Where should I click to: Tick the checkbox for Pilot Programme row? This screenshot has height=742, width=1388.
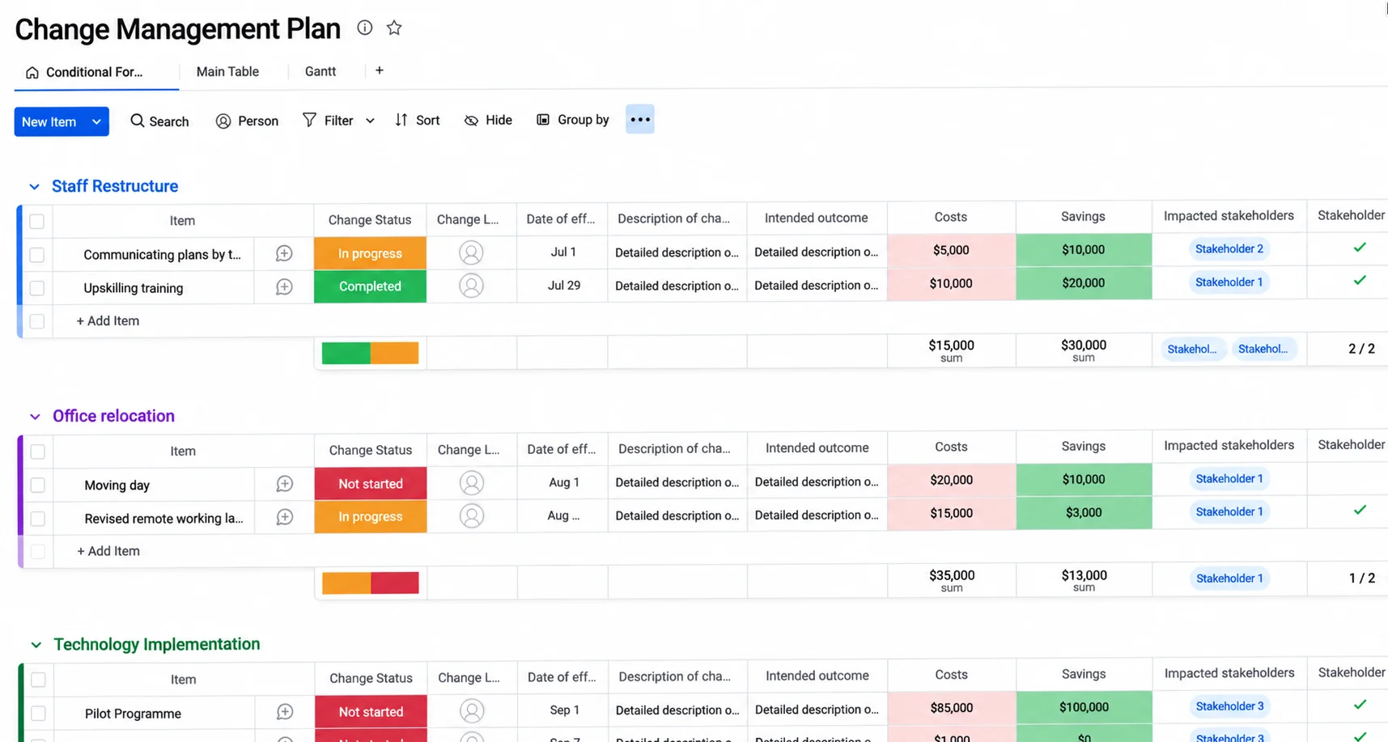pyautogui.click(x=38, y=714)
